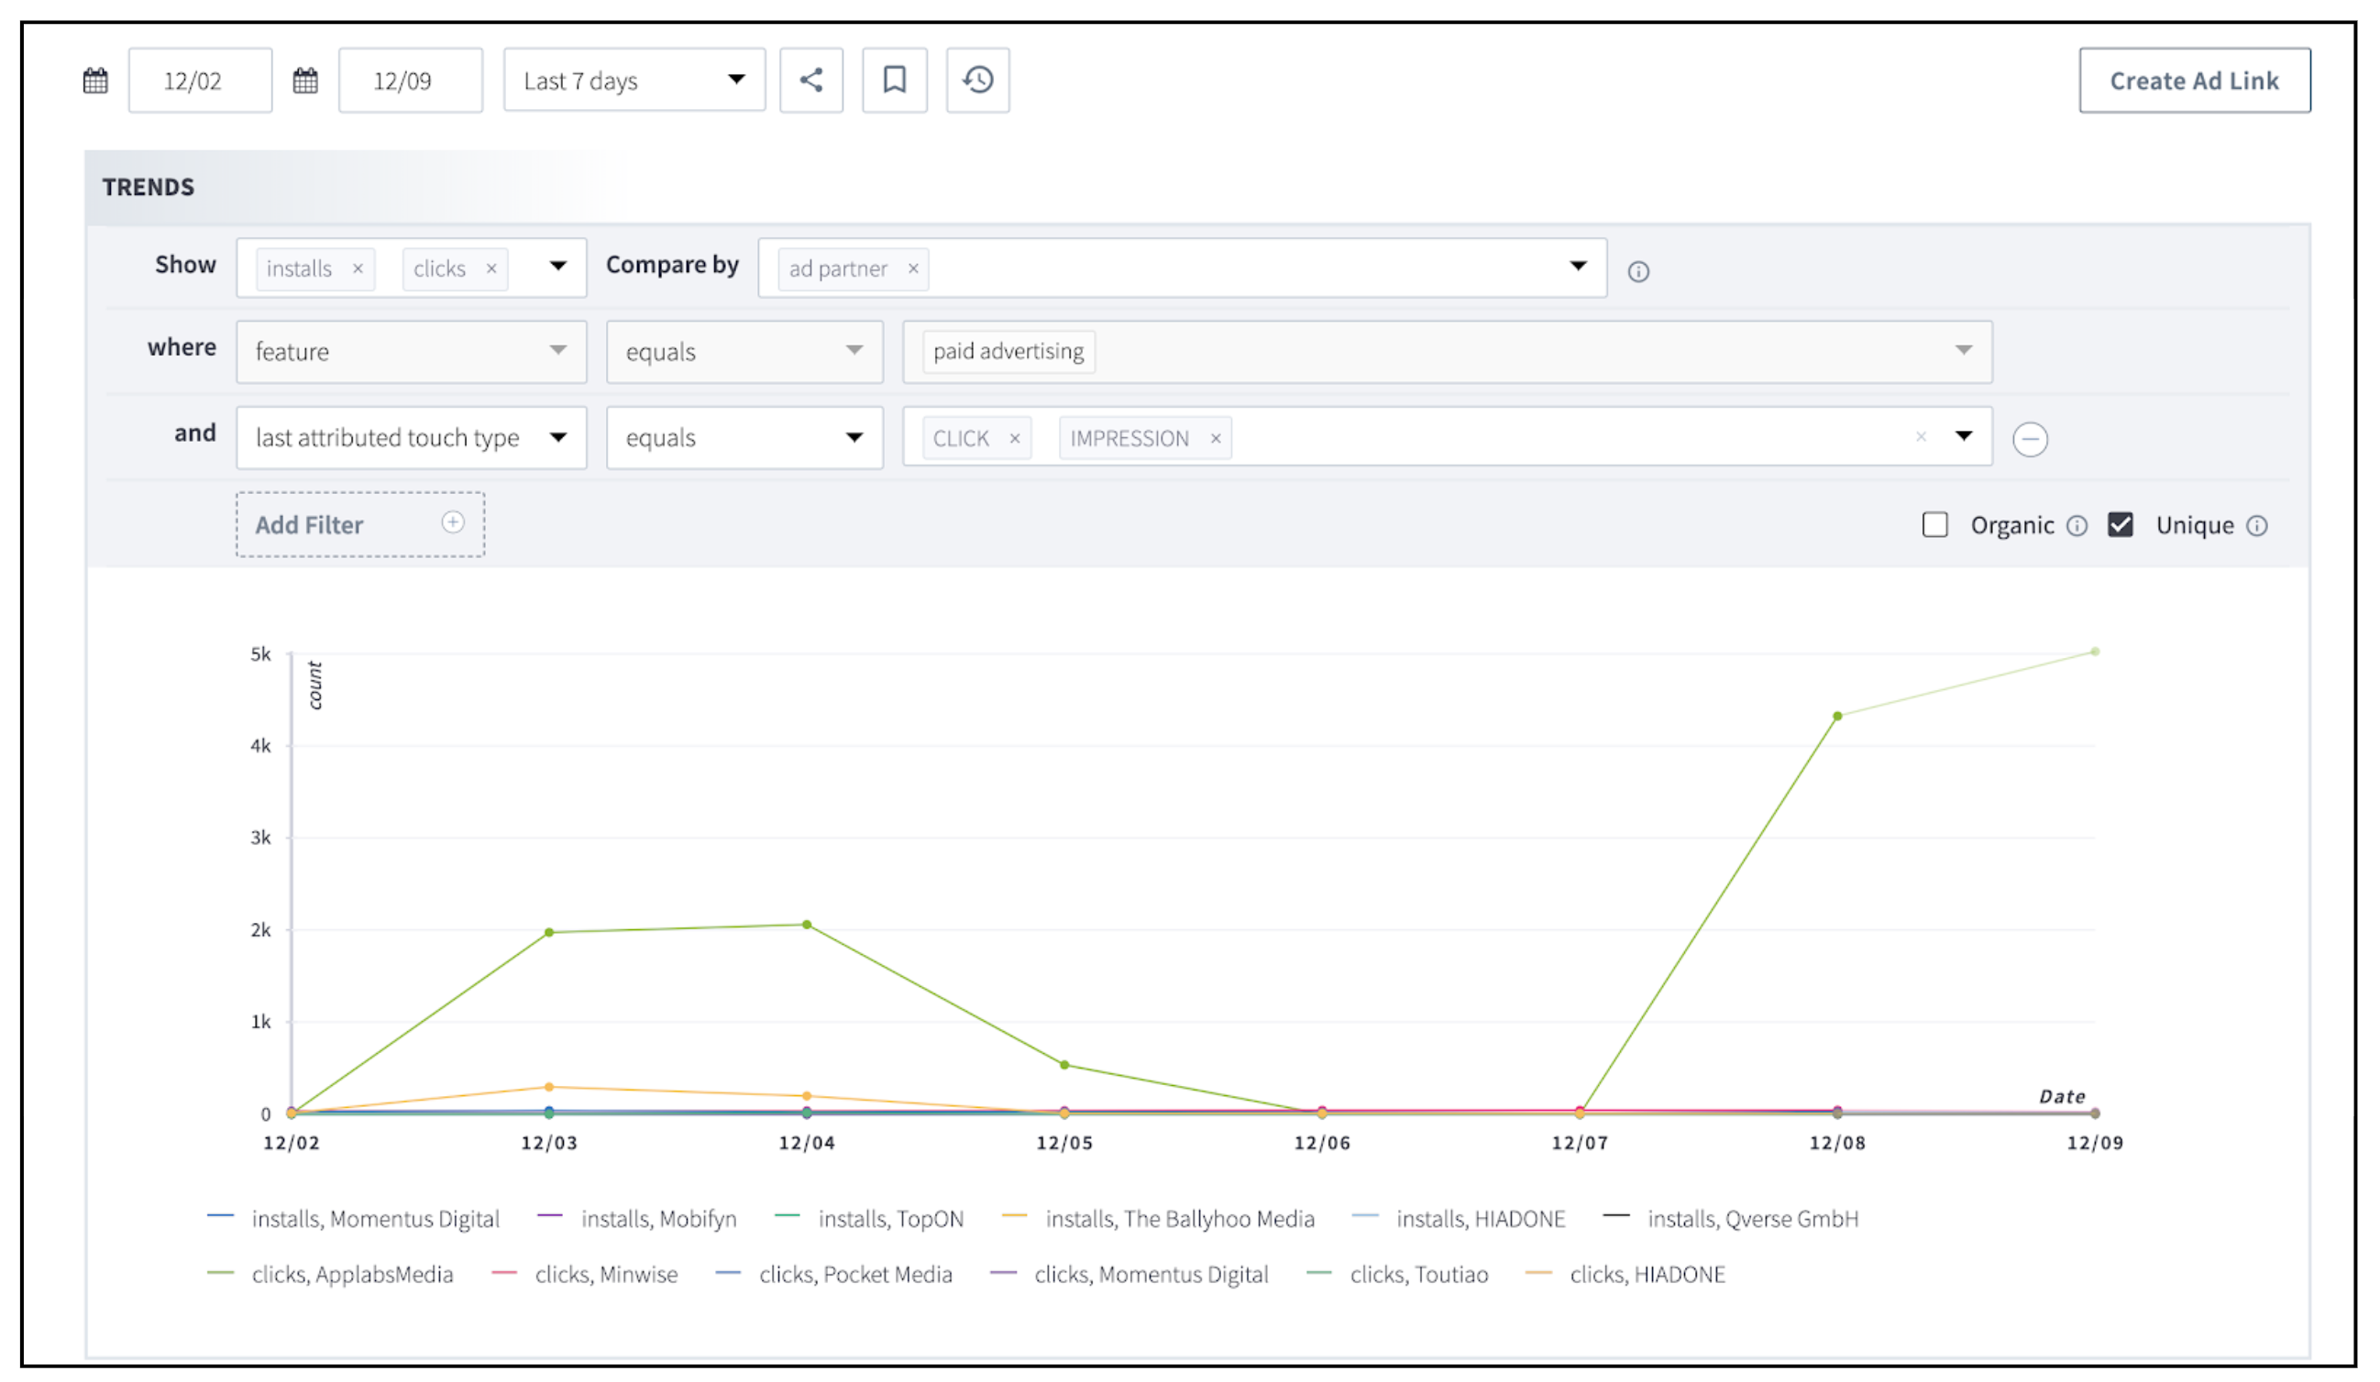Screen dimensions: 2380x1382
Task: Toggle installs, The Ballyhoo Media legend
Action: pyautogui.click(x=1159, y=1219)
